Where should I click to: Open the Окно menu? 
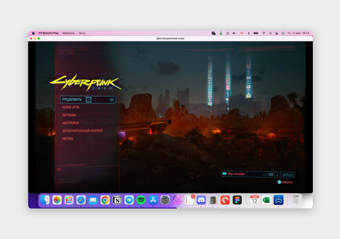pos(82,33)
